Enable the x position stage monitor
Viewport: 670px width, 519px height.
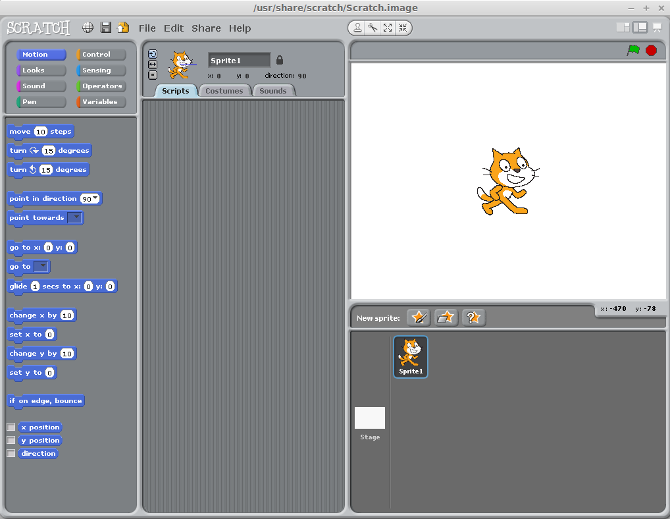pos(11,427)
